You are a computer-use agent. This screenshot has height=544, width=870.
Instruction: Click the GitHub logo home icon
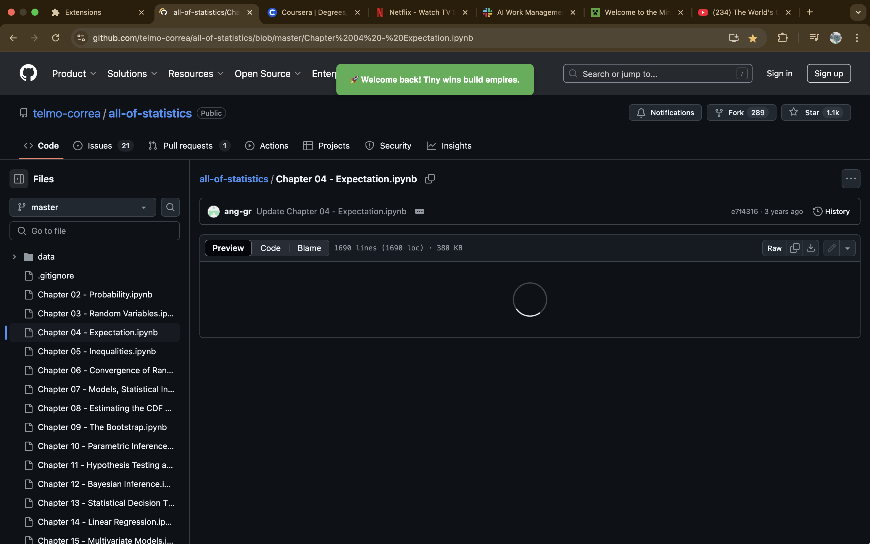(x=28, y=73)
